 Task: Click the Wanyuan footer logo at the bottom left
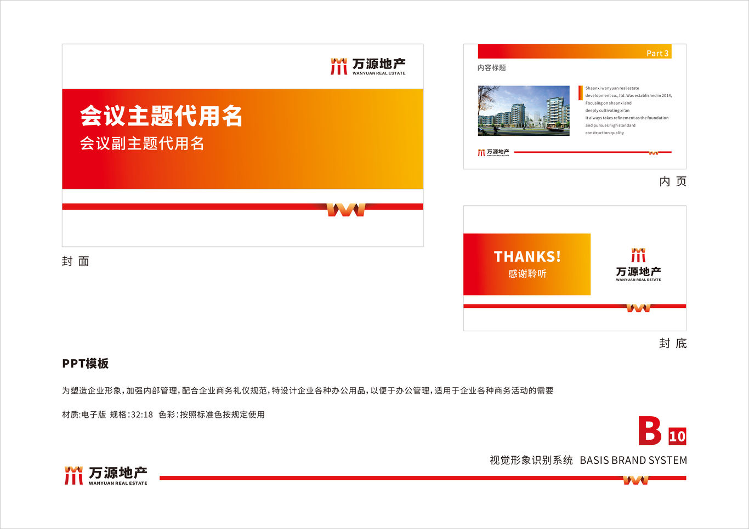[106, 476]
